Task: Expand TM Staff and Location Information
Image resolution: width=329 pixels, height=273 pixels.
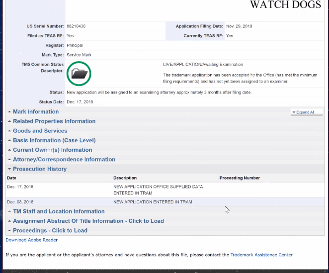Action: (x=59, y=211)
